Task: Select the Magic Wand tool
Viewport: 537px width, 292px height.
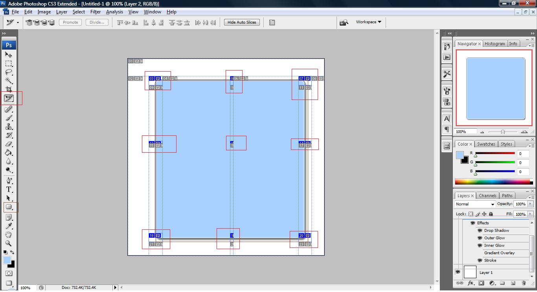Action: [x=9, y=81]
